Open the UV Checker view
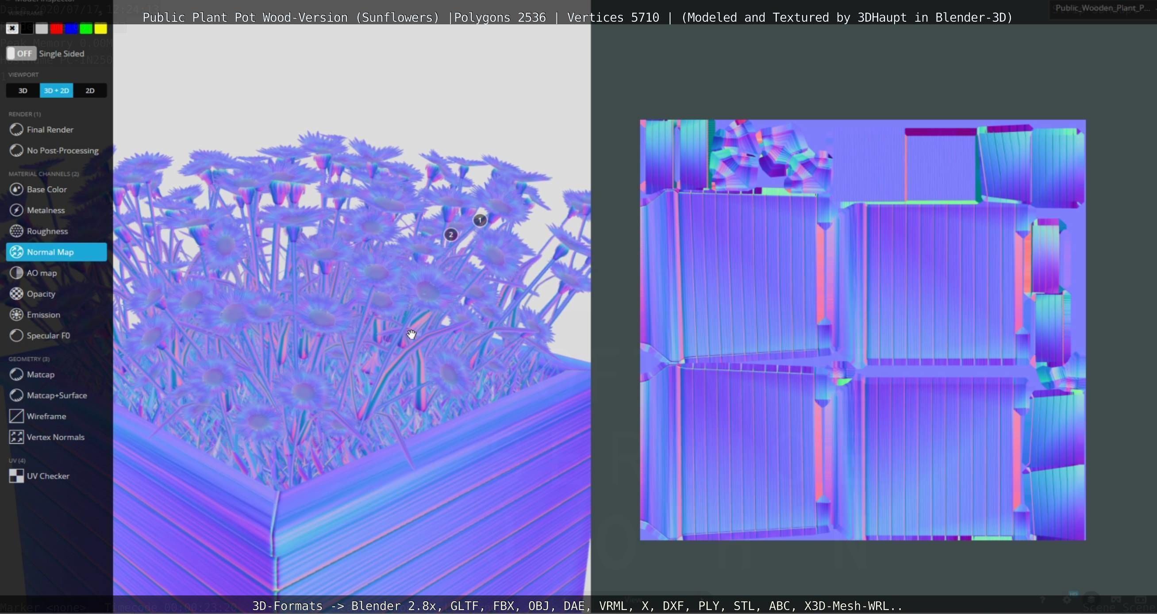Screen dimensions: 1157x614 point(48,476)
